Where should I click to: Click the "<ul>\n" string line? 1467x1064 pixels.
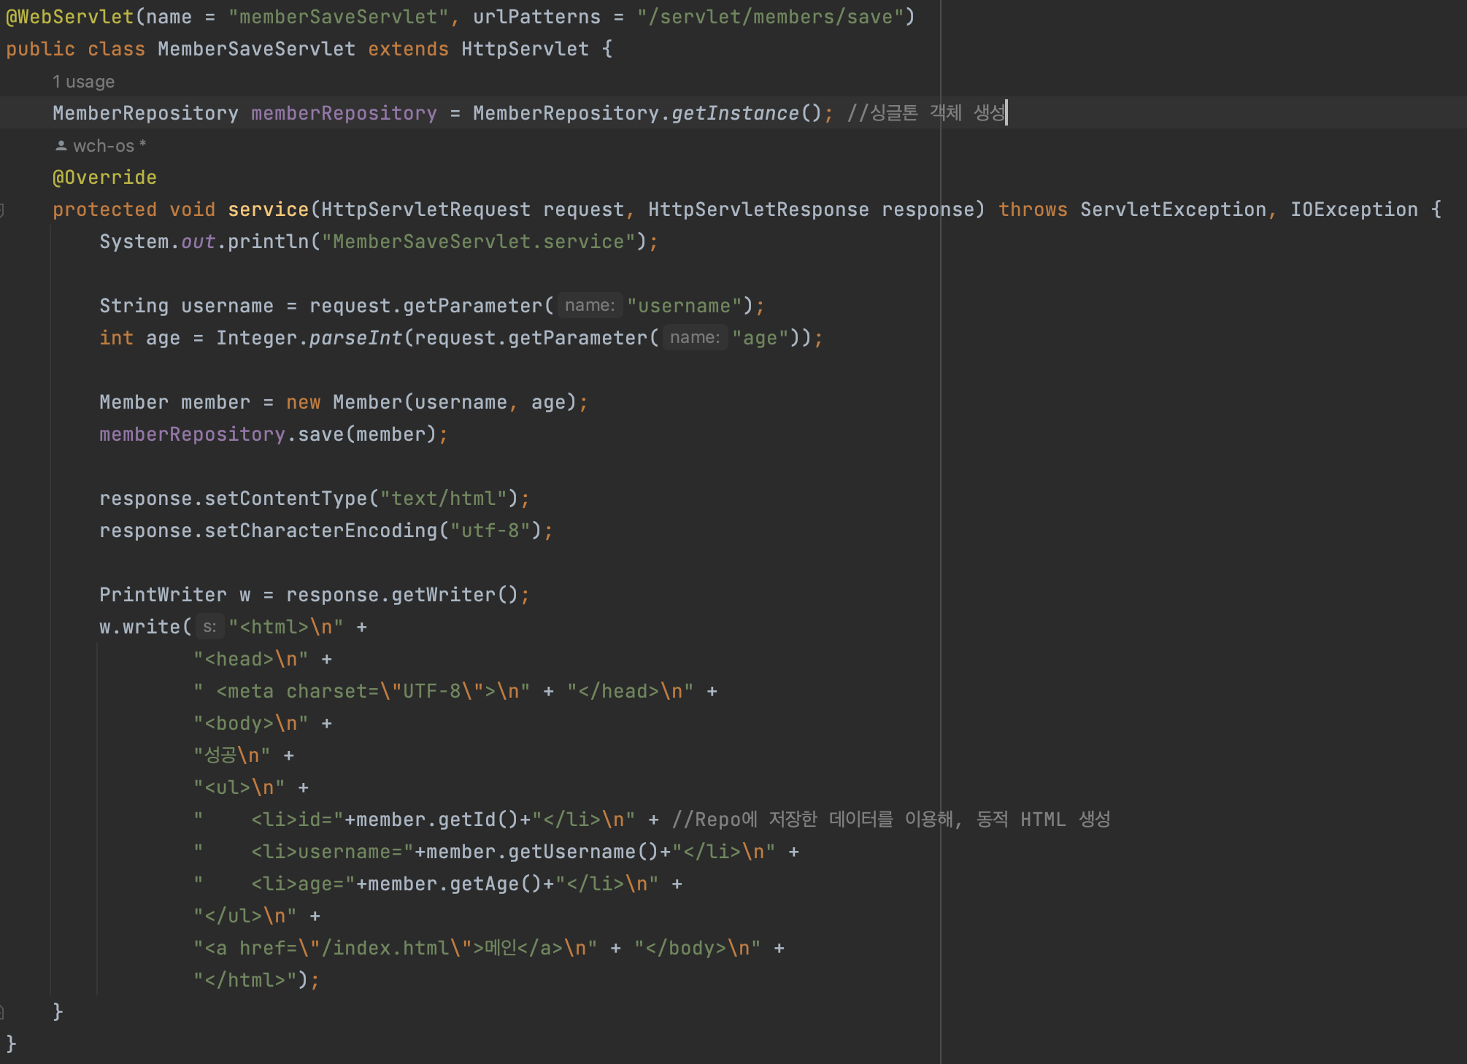click(239, 787)
